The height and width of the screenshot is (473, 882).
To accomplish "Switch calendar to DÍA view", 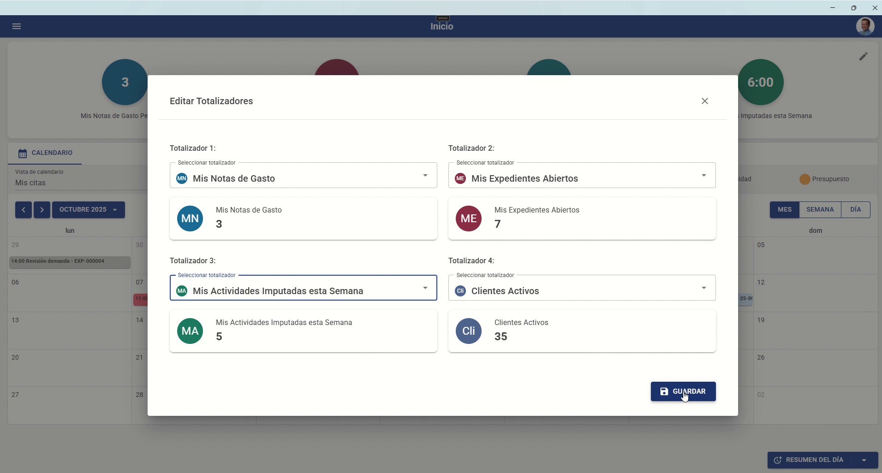I will click(855, 210).
